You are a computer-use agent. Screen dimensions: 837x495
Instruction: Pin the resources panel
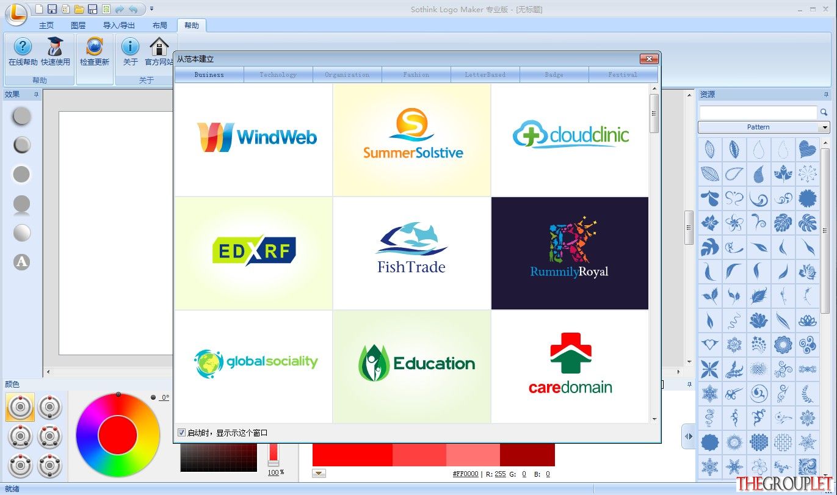827,95
